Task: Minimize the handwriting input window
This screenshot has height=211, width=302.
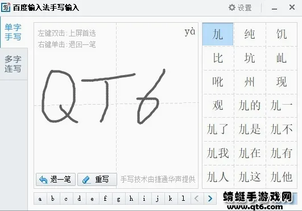Action: 274,9
